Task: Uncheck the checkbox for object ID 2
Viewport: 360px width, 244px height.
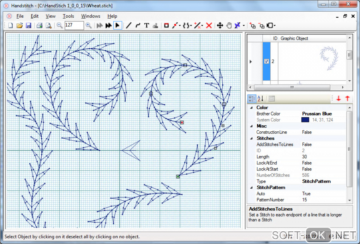Action: pos(266,61)
